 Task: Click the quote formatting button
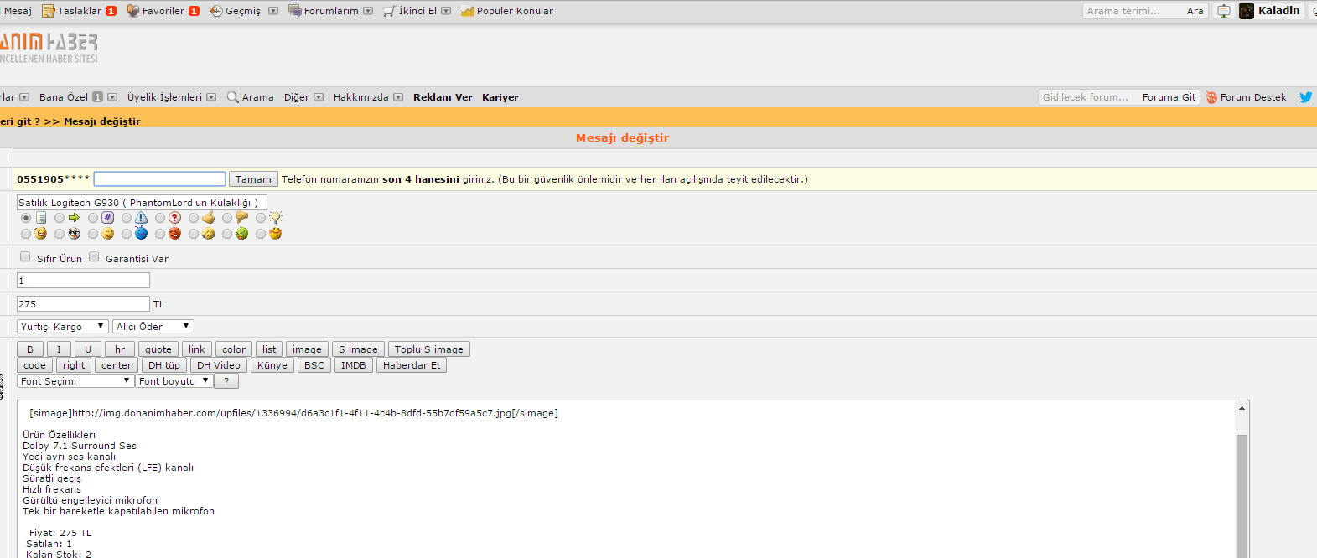click(x=158, y=349)
